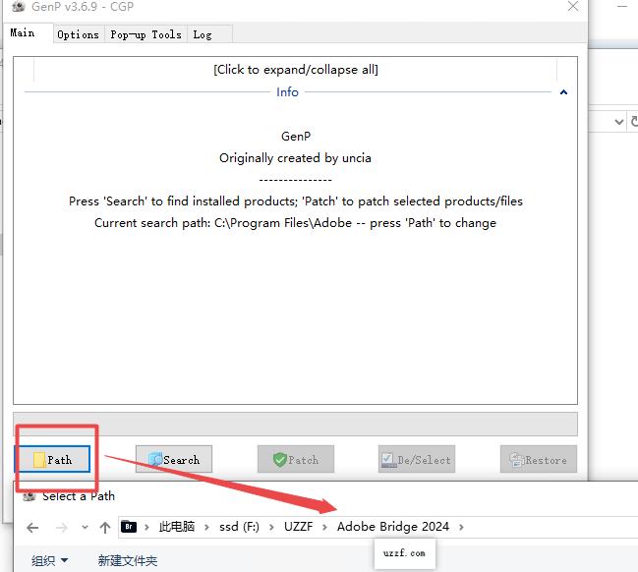Click the up-folder arrow in dialog
This screenshot has height=572, width=638.
tap(105, 528)
